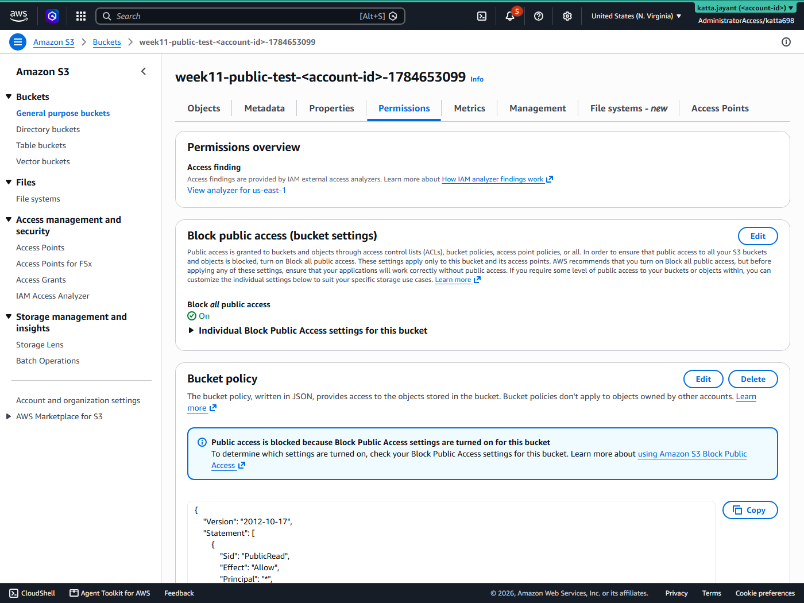Click the CloudShell icon in the footer

point(14,593)
